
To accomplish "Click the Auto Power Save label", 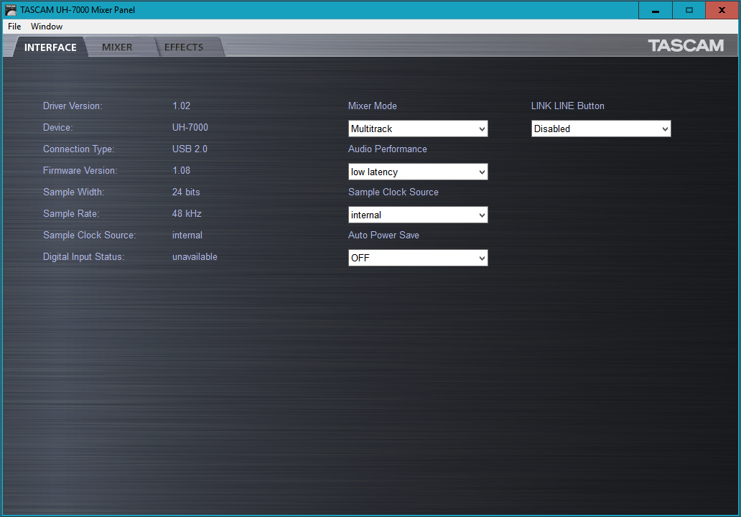I will [x=383, y=235].
